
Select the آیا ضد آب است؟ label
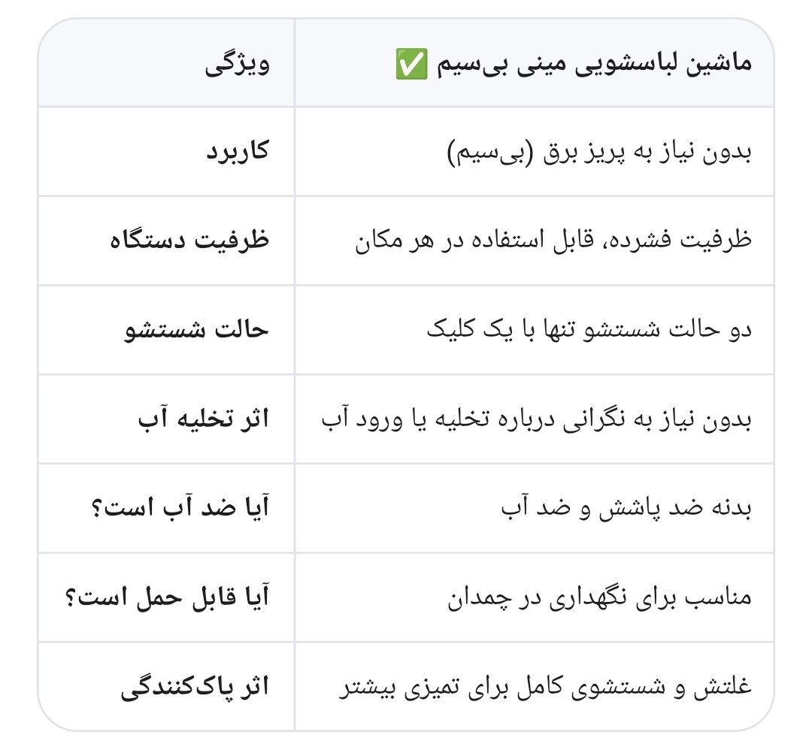[x=180, y=508]
